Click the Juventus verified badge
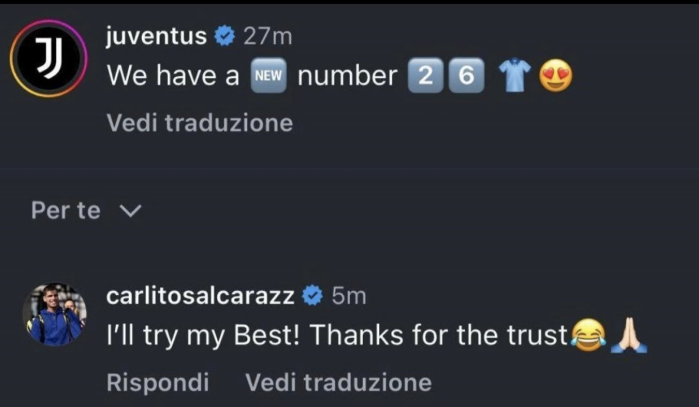The height and width of the screenshot is (407, 699). coord(225,36)
